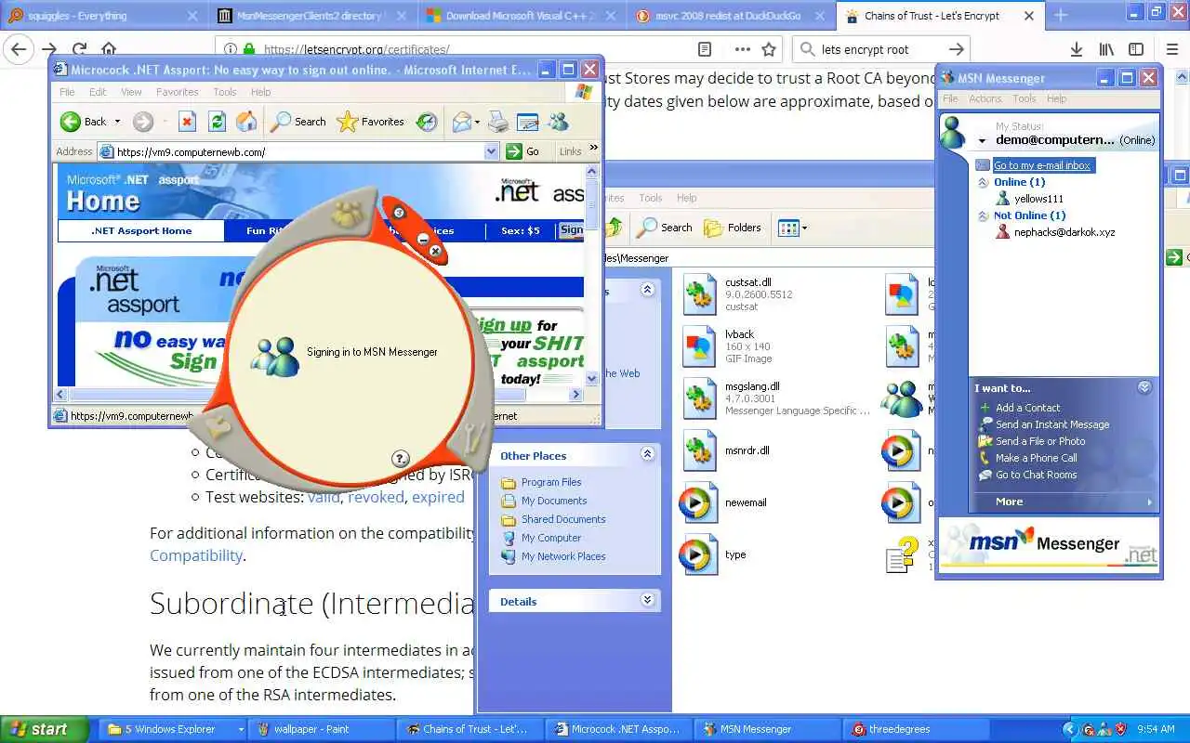The height and width of the screenshot is (743, 1190).
Task: Click the Windows Start button
Action: (x=44, y=729)
